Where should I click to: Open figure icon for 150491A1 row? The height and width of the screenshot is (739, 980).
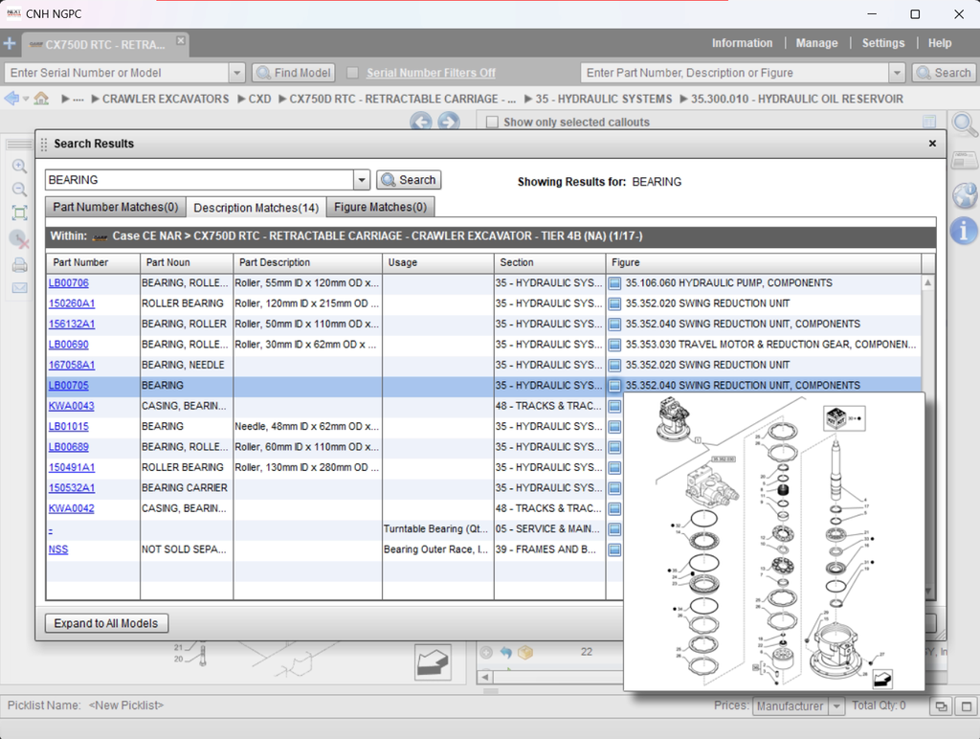[614, 468]
